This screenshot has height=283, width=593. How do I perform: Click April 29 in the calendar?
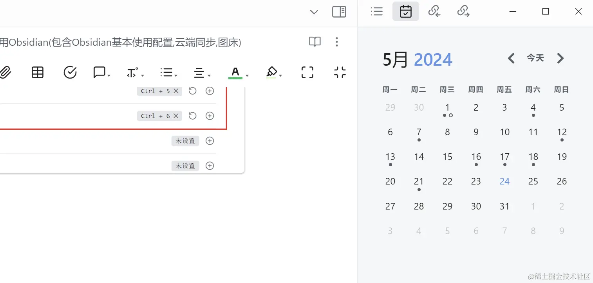point(390,107)
